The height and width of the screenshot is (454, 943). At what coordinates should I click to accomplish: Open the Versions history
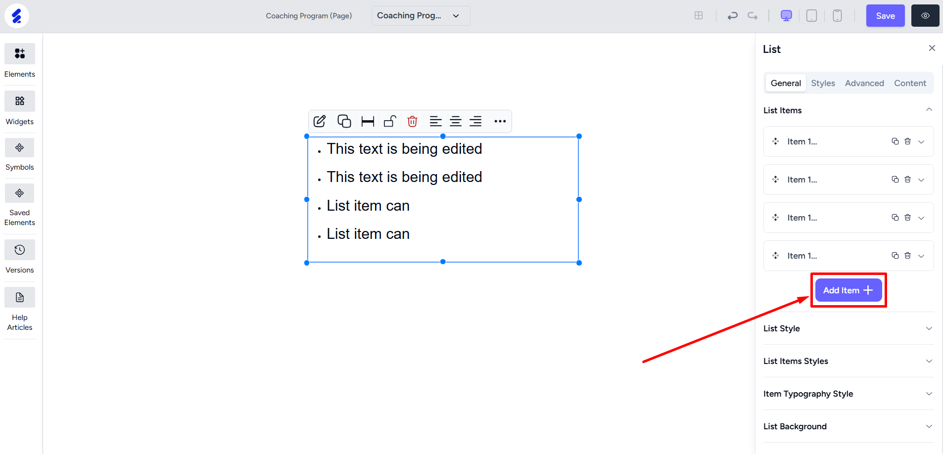click(20, 256)
